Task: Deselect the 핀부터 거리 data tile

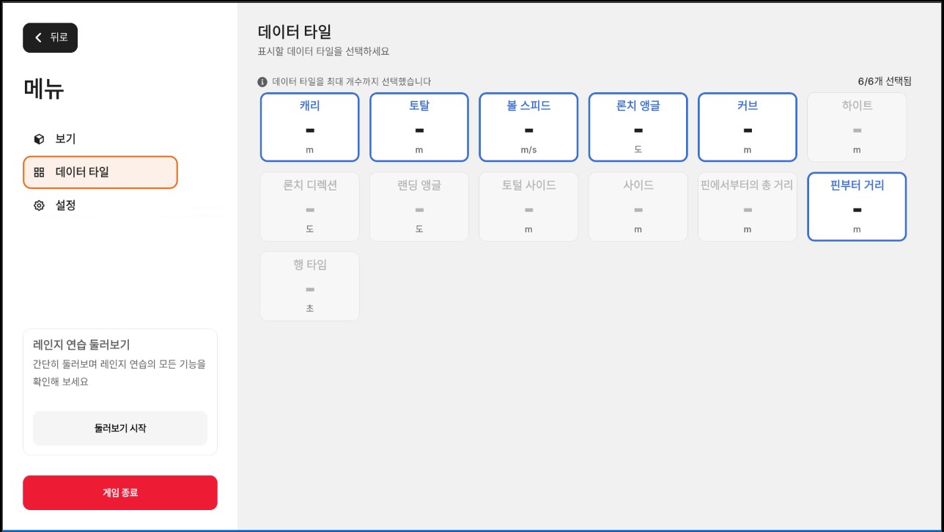Action: click(x=857, y=207)
